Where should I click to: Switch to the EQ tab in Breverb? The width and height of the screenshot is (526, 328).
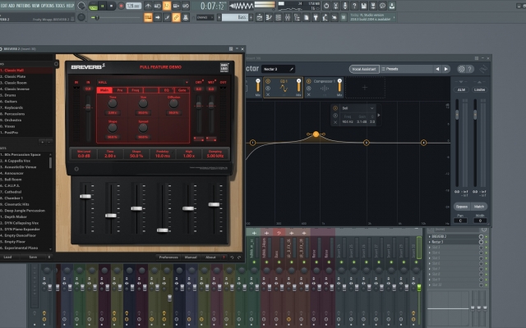[x=166, y=90]
